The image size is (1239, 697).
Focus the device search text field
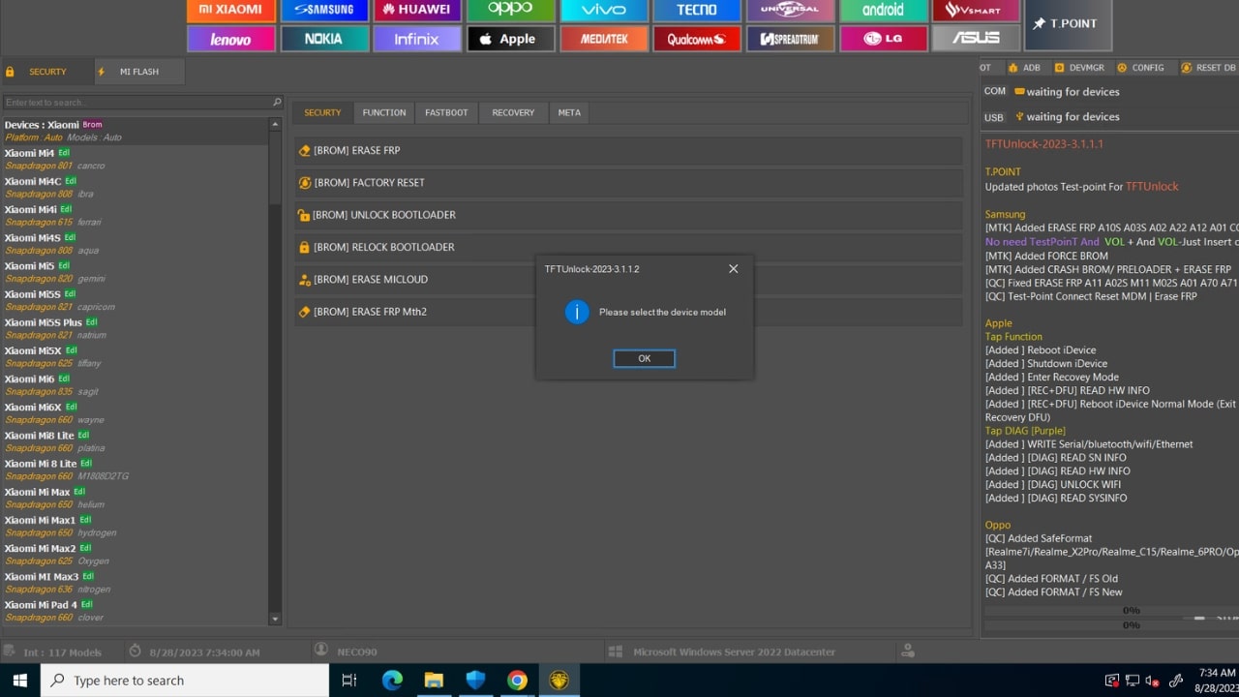(136, 103)
